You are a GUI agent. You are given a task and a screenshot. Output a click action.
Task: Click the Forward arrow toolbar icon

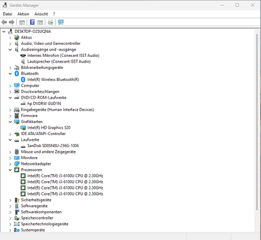coord(11,22)
